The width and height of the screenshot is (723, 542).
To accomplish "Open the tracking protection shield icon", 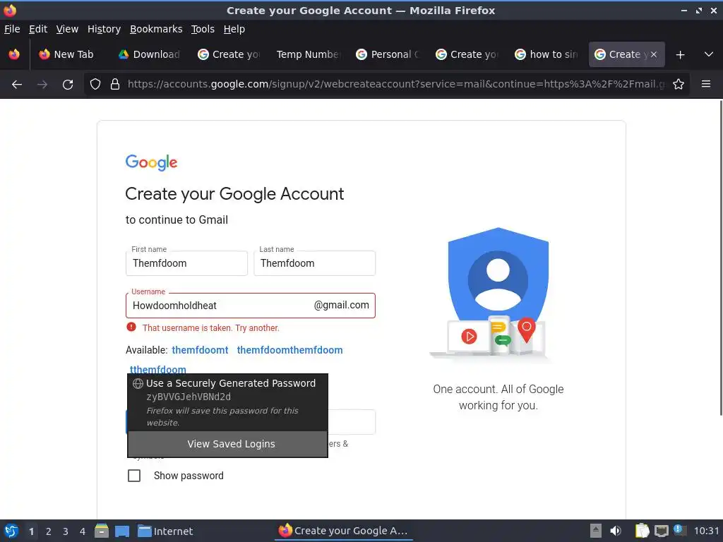I will 95,85.
